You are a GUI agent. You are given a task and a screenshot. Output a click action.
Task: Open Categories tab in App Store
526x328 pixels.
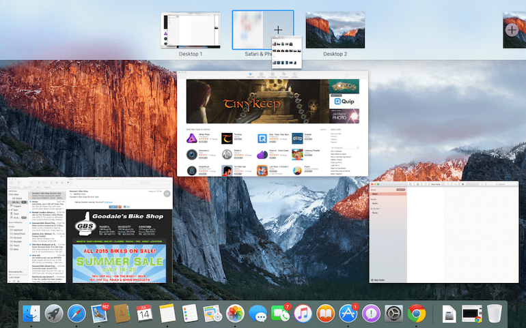coord(273,75)
